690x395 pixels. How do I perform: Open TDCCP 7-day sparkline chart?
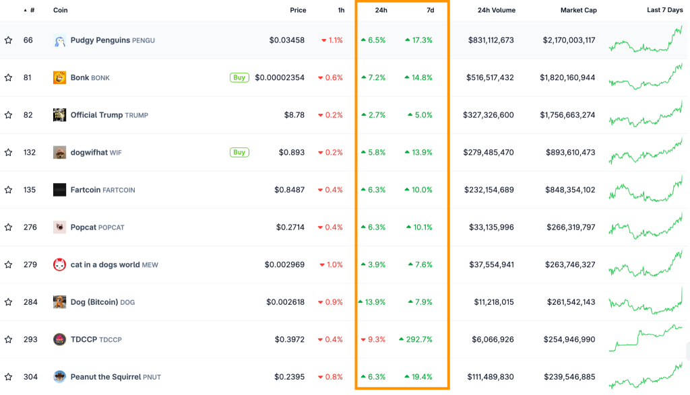[x=646, y=338]
